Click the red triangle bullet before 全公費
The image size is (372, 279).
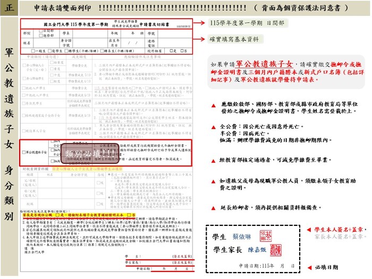pos(213,128)
